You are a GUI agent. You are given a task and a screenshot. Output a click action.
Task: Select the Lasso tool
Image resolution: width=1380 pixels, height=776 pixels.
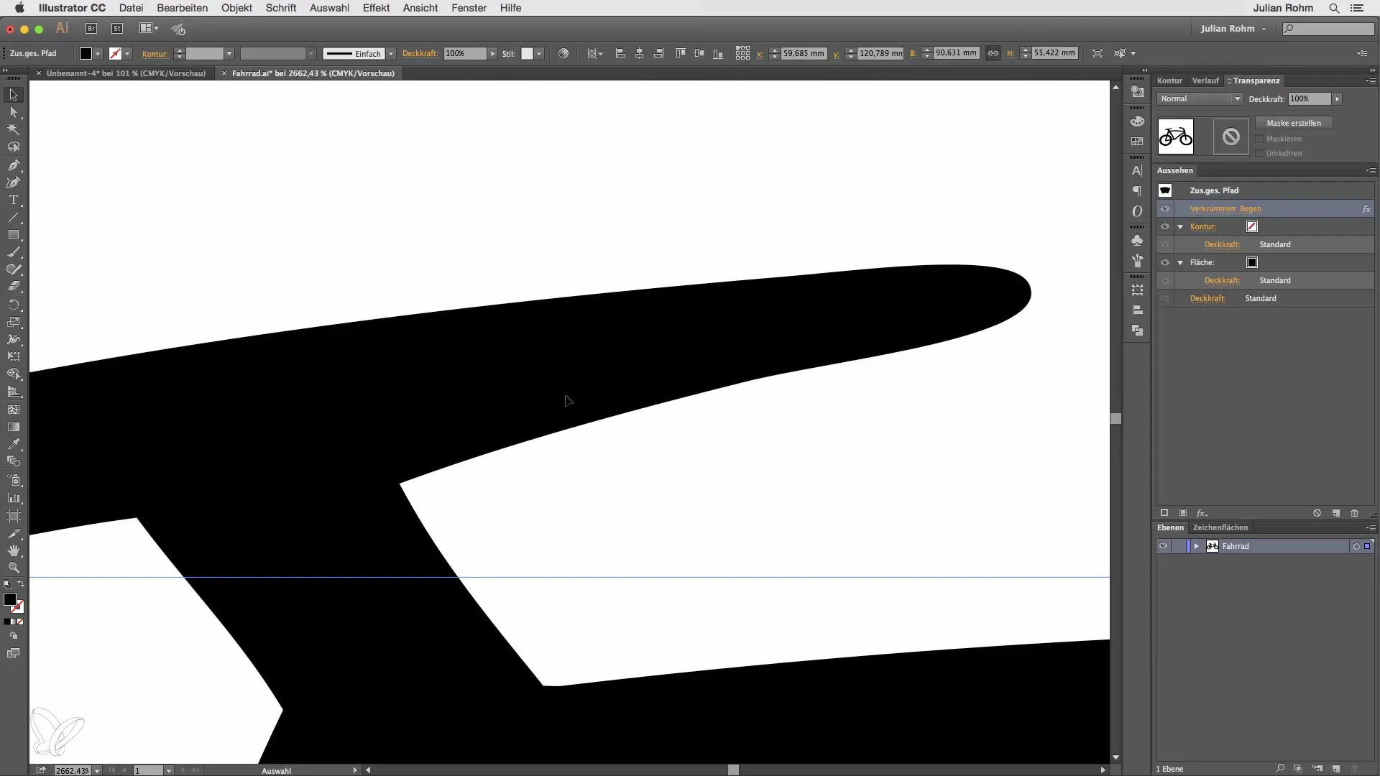tap(14, 147)
